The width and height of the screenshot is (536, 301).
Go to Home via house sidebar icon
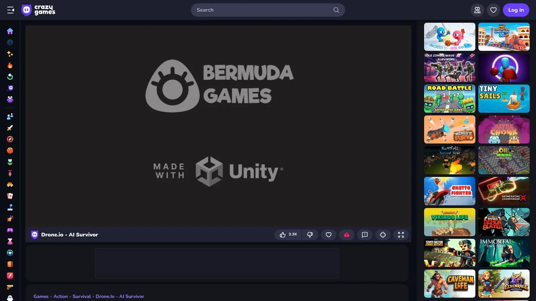point(10,31)
